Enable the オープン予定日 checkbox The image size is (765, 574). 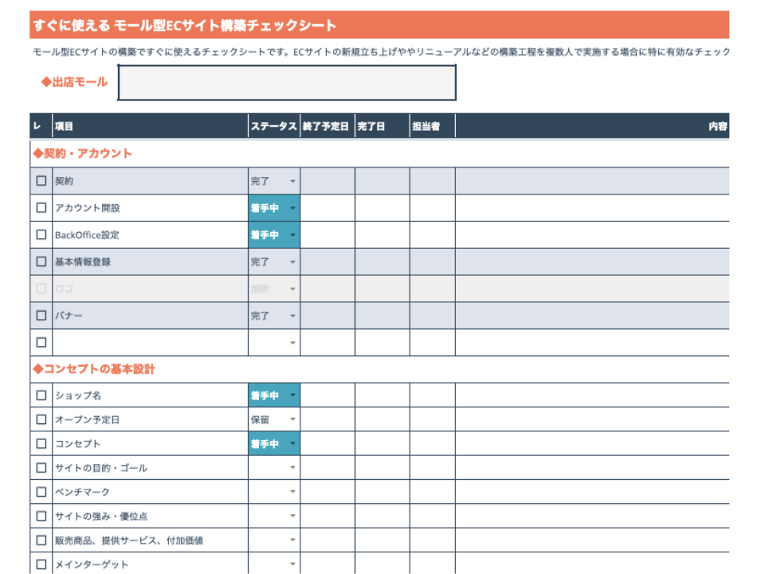click(41, 419)
